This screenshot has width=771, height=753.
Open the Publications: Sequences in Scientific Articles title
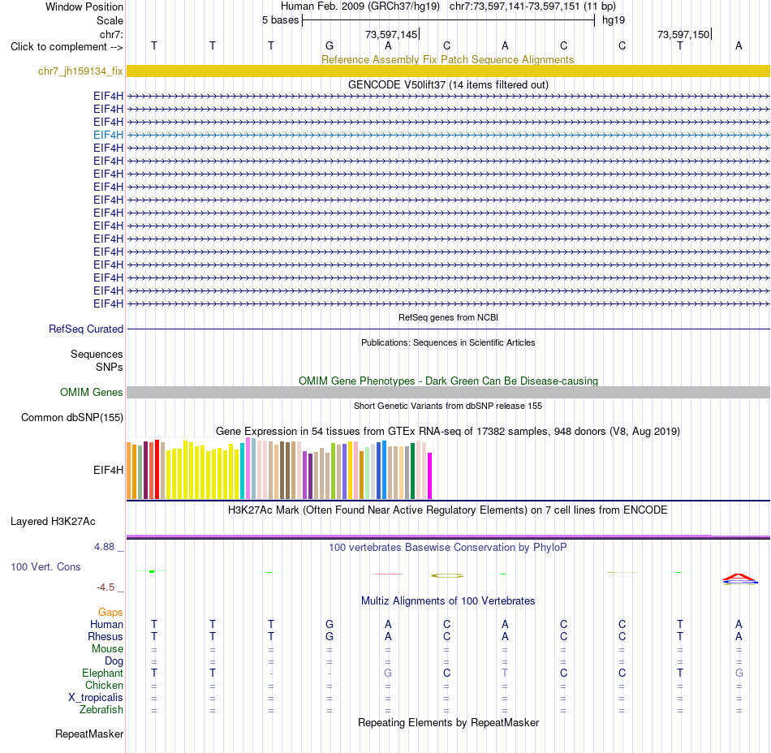448,342
